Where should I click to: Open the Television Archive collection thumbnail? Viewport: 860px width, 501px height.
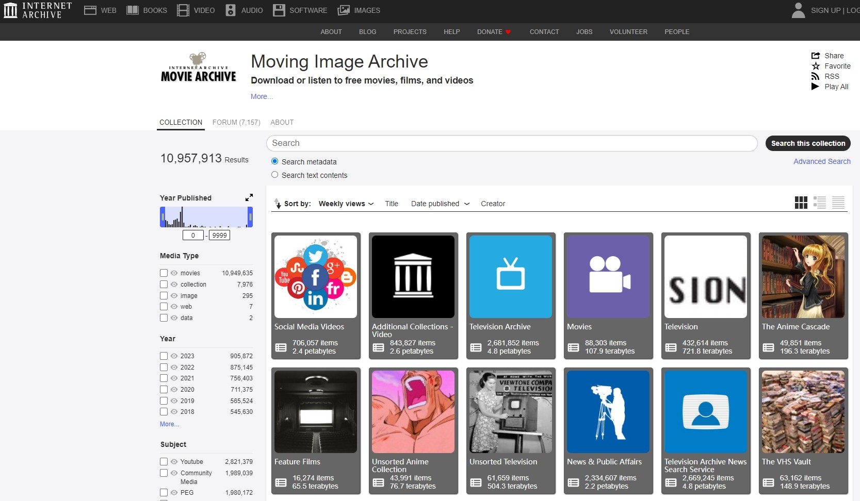coord(510,276)
